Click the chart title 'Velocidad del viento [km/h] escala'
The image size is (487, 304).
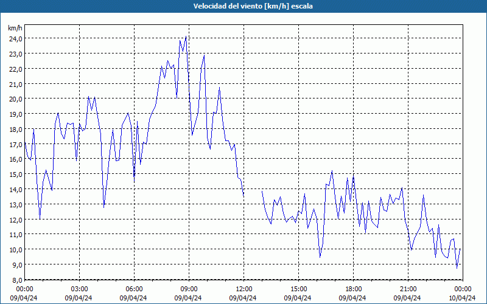click(x=253, y=6)
